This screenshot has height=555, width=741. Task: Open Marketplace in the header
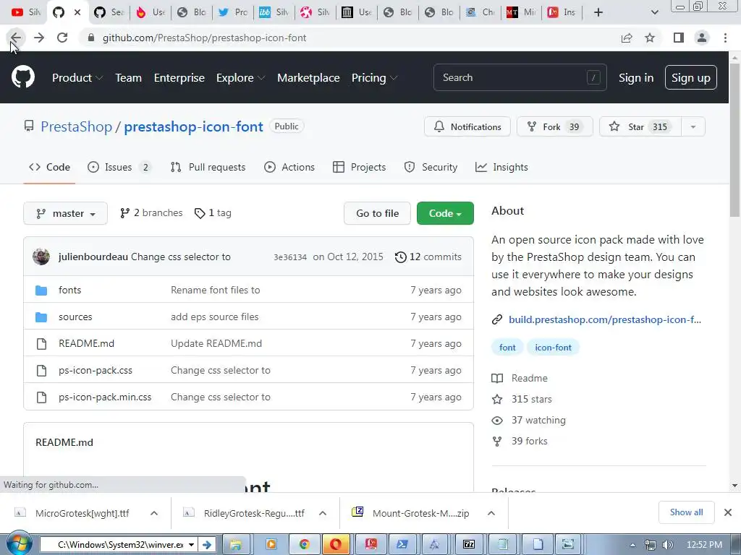point(308,78)
